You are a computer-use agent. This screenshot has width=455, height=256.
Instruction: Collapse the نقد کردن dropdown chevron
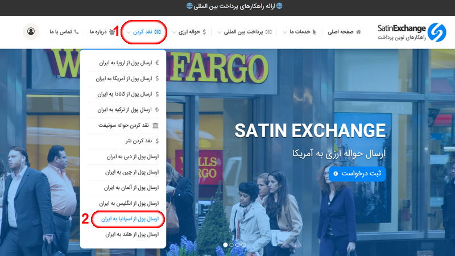129,32
